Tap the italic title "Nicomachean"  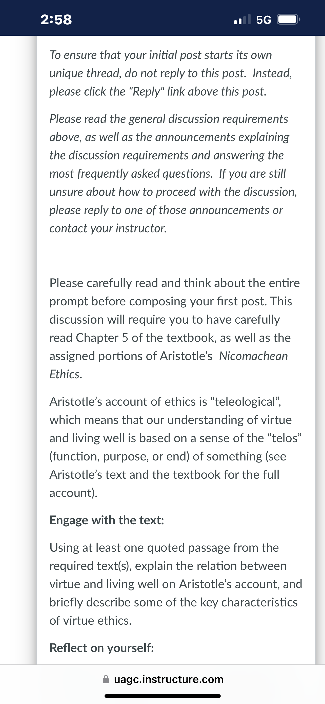(x=254, y=356)
